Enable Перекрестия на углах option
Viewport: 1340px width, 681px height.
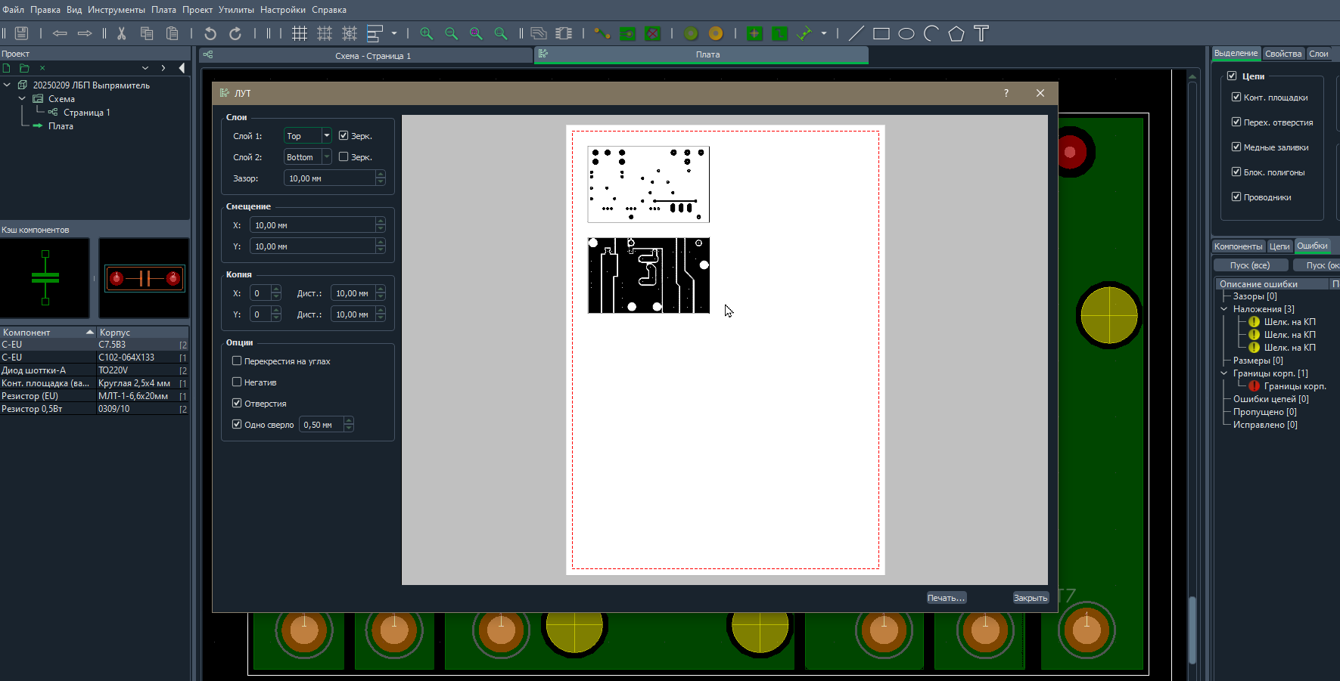pos(237,361)
